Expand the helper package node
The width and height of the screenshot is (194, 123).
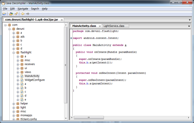14,104
